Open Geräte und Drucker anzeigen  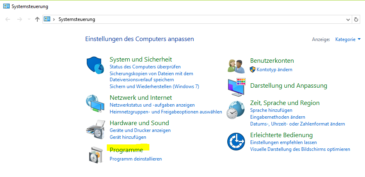point(140,130)
